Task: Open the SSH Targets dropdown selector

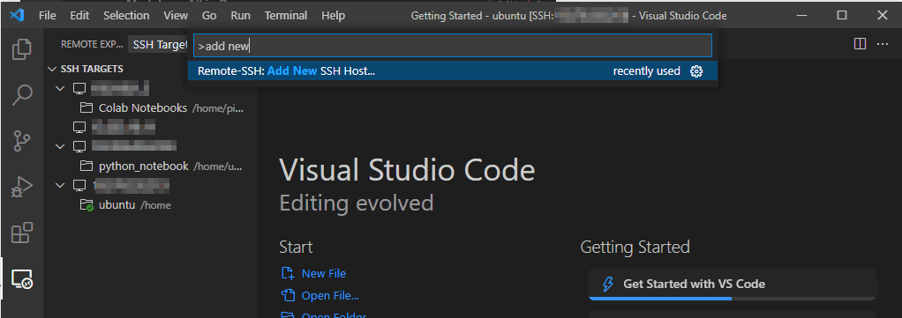Action: [x=159, y=44]
